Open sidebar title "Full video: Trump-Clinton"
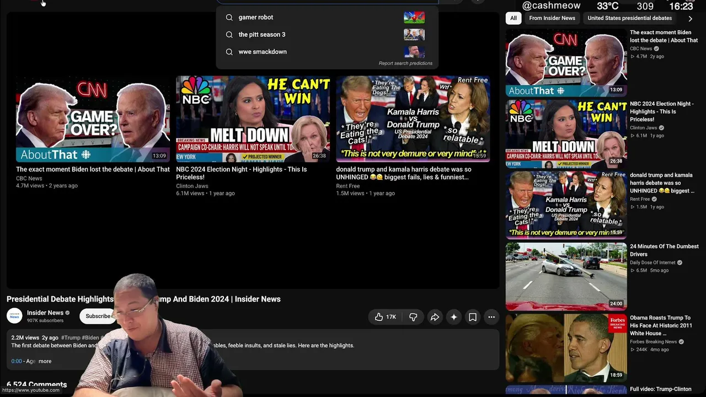 coord(661,389)
